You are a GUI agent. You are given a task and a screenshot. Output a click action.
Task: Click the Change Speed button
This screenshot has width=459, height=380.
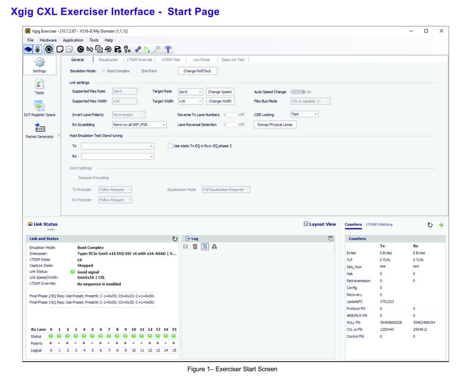(220, 92)
